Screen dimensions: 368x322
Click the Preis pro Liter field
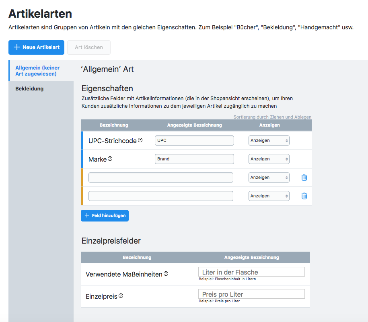251,294
